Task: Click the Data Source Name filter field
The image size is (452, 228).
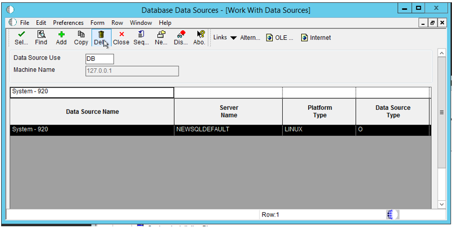Action: coord(92,93)
